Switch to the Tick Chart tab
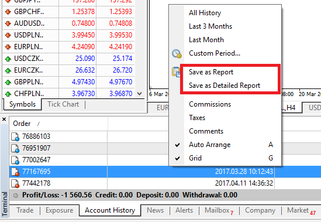This screenshot has height=222, width=321. pos(63,104)
